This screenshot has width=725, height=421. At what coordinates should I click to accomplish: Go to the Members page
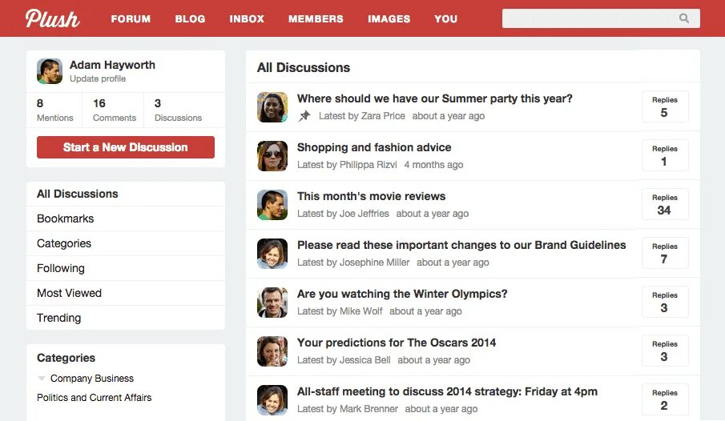(x=316, y=19)
